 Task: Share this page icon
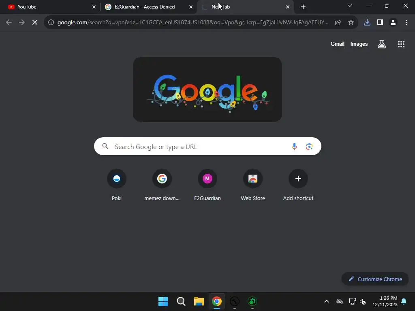338,23
